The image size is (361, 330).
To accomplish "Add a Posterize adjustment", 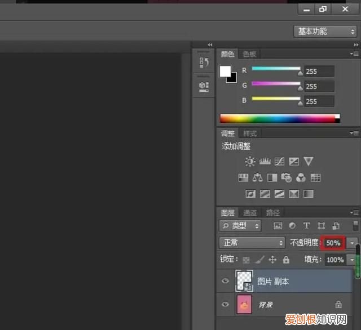I will coord(265,194).
